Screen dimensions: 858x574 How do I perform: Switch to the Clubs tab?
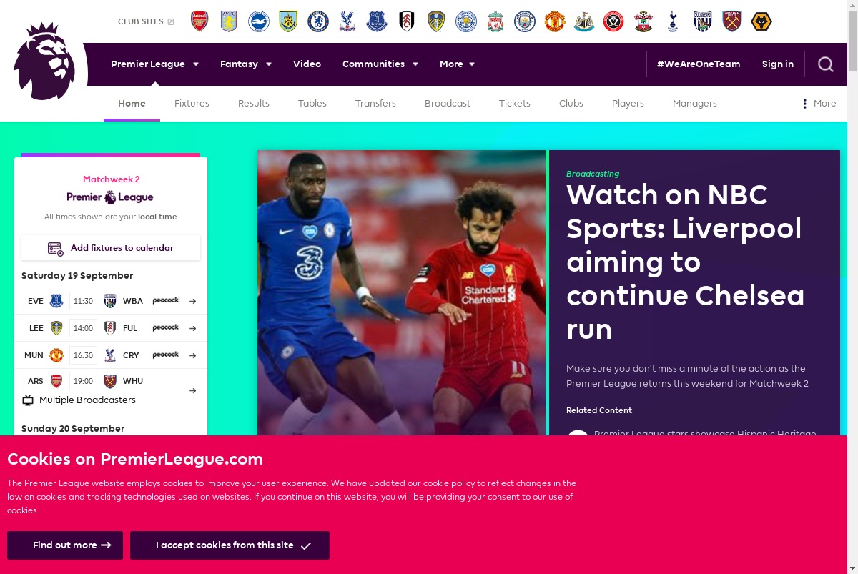tap(571, 104)
